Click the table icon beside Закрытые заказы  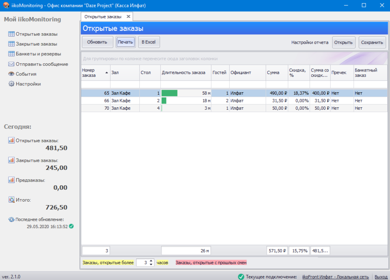coord(11,44)
